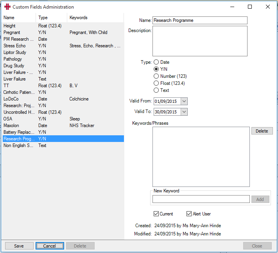Screen dimensions: 278x253
Task: Click the New Keyword input box
Action: point(201,199)
